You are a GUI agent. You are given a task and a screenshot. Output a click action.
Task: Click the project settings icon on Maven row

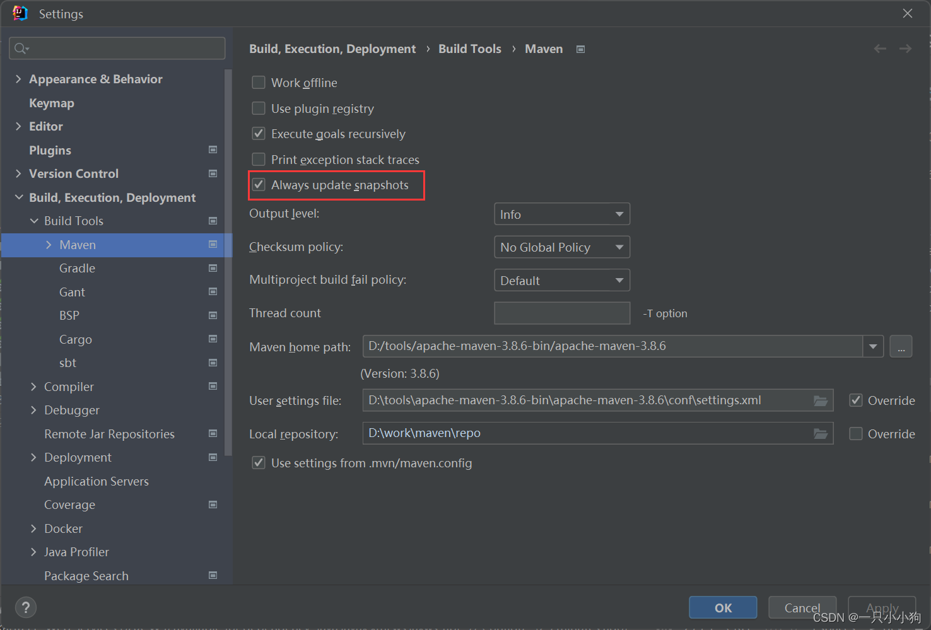213,245
